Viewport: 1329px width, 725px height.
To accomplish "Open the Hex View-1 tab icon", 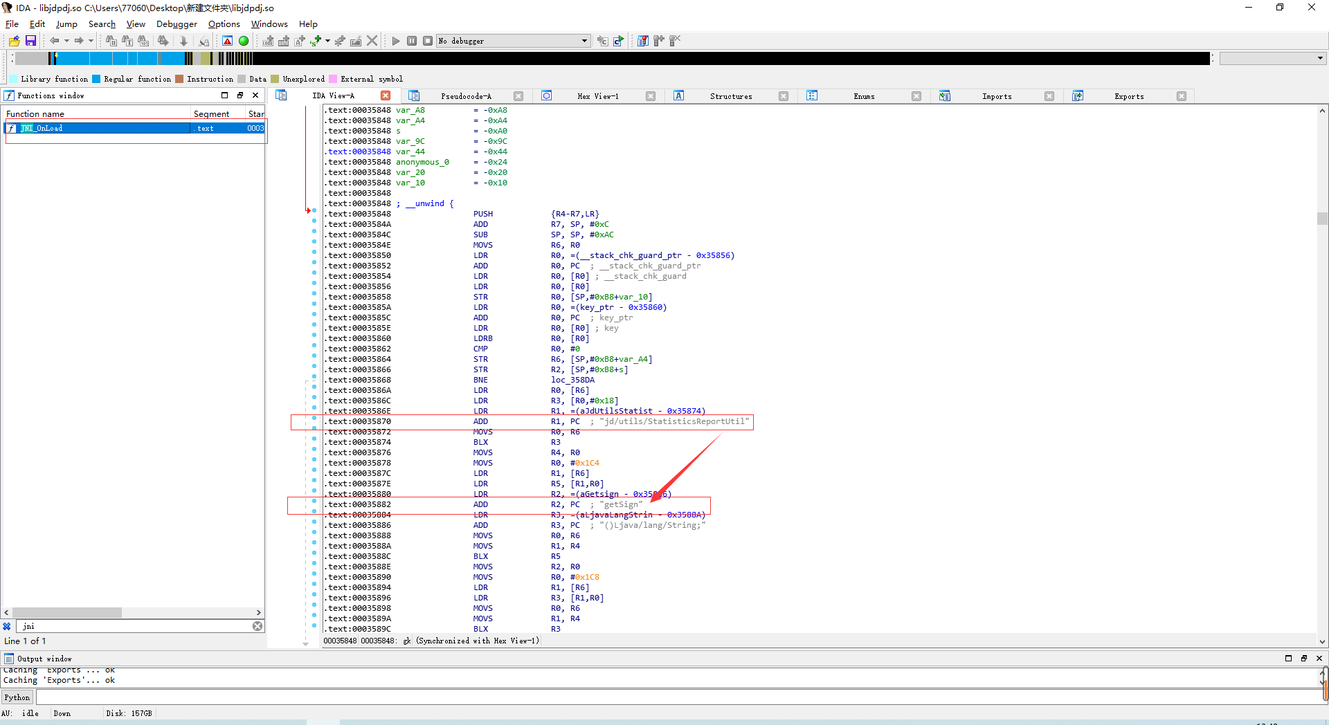I will tap(547, 95).
